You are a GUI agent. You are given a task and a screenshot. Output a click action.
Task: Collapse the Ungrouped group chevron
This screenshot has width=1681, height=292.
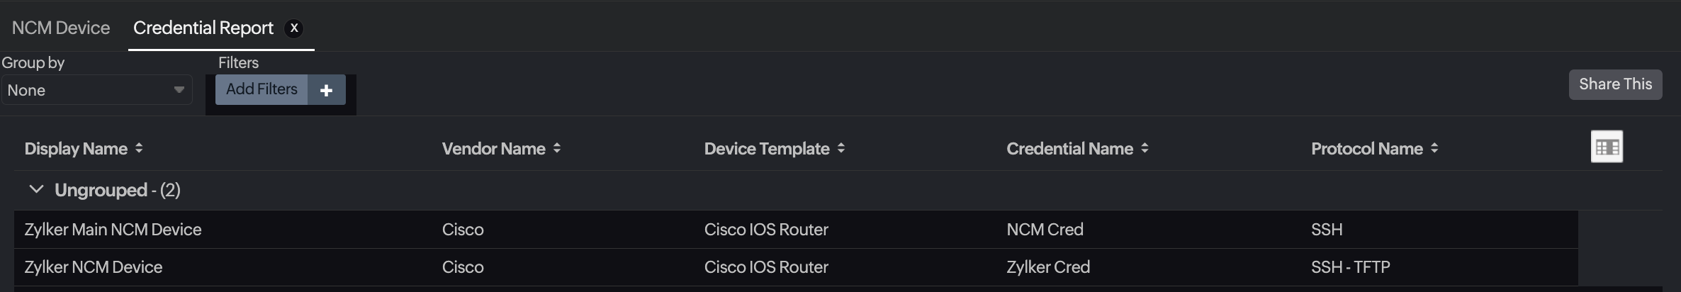click(36, 189)
